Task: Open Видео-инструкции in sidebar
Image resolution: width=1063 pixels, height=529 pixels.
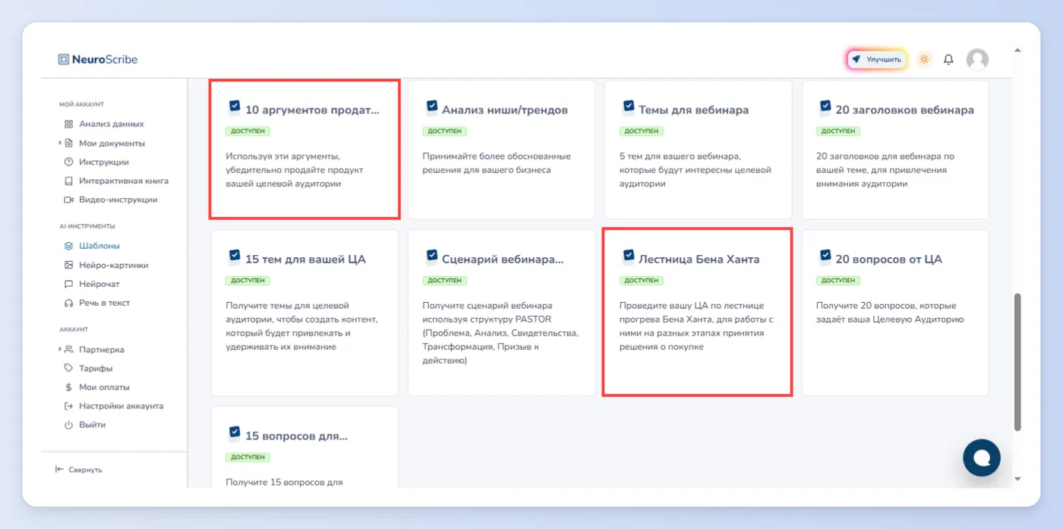Action: point(111,200)
